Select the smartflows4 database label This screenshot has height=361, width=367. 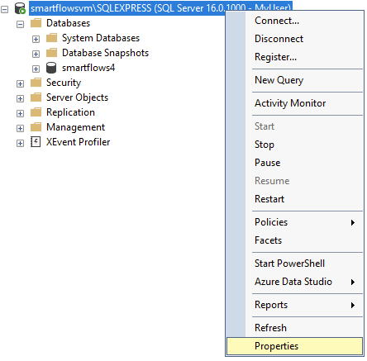coord(88,68)
